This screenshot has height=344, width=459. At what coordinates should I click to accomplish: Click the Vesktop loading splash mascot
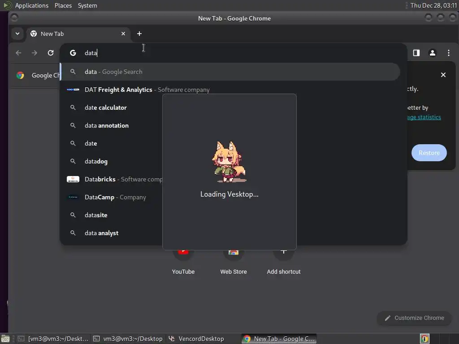tap(229, 162)
